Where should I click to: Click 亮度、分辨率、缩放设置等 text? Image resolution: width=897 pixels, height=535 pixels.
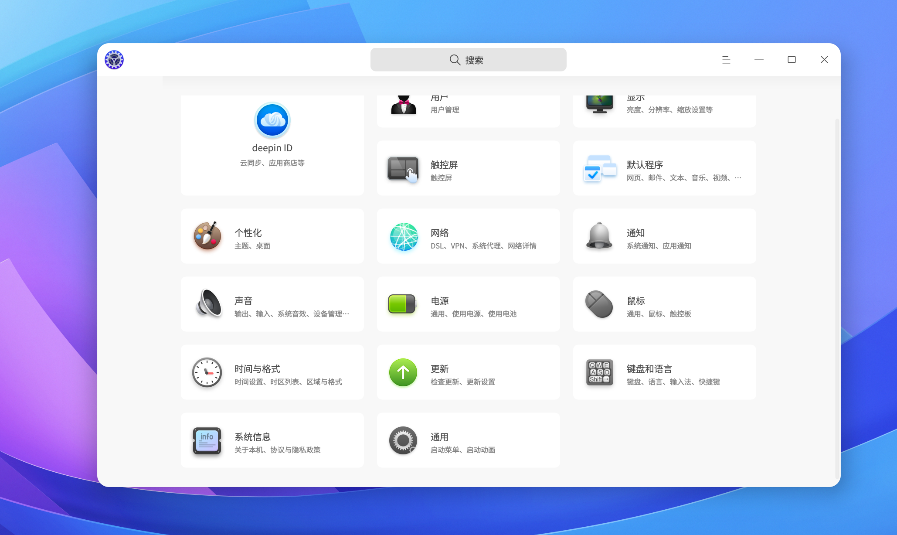[670, 110]
